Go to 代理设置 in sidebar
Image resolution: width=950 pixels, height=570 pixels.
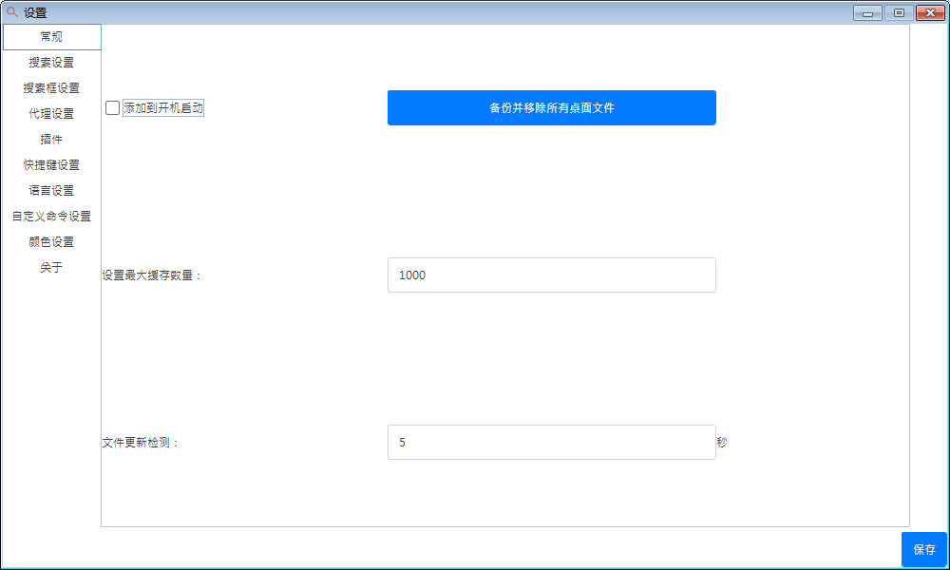pyautogui.click(x=51, y=114)
